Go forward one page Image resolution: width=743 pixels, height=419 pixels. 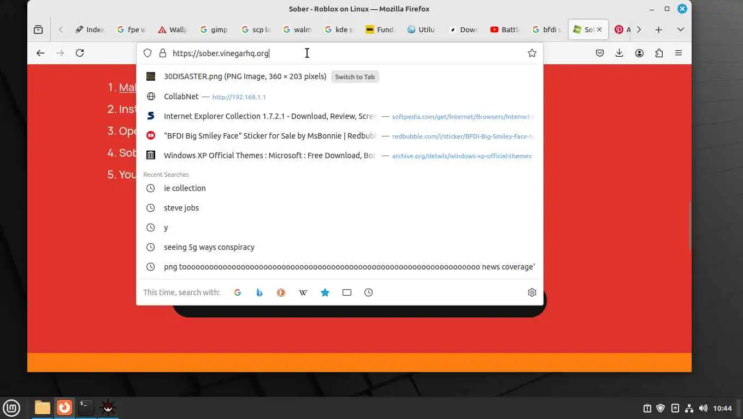pos(60,53)
